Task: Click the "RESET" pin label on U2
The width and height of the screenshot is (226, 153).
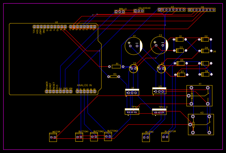Action: point(54,86)
